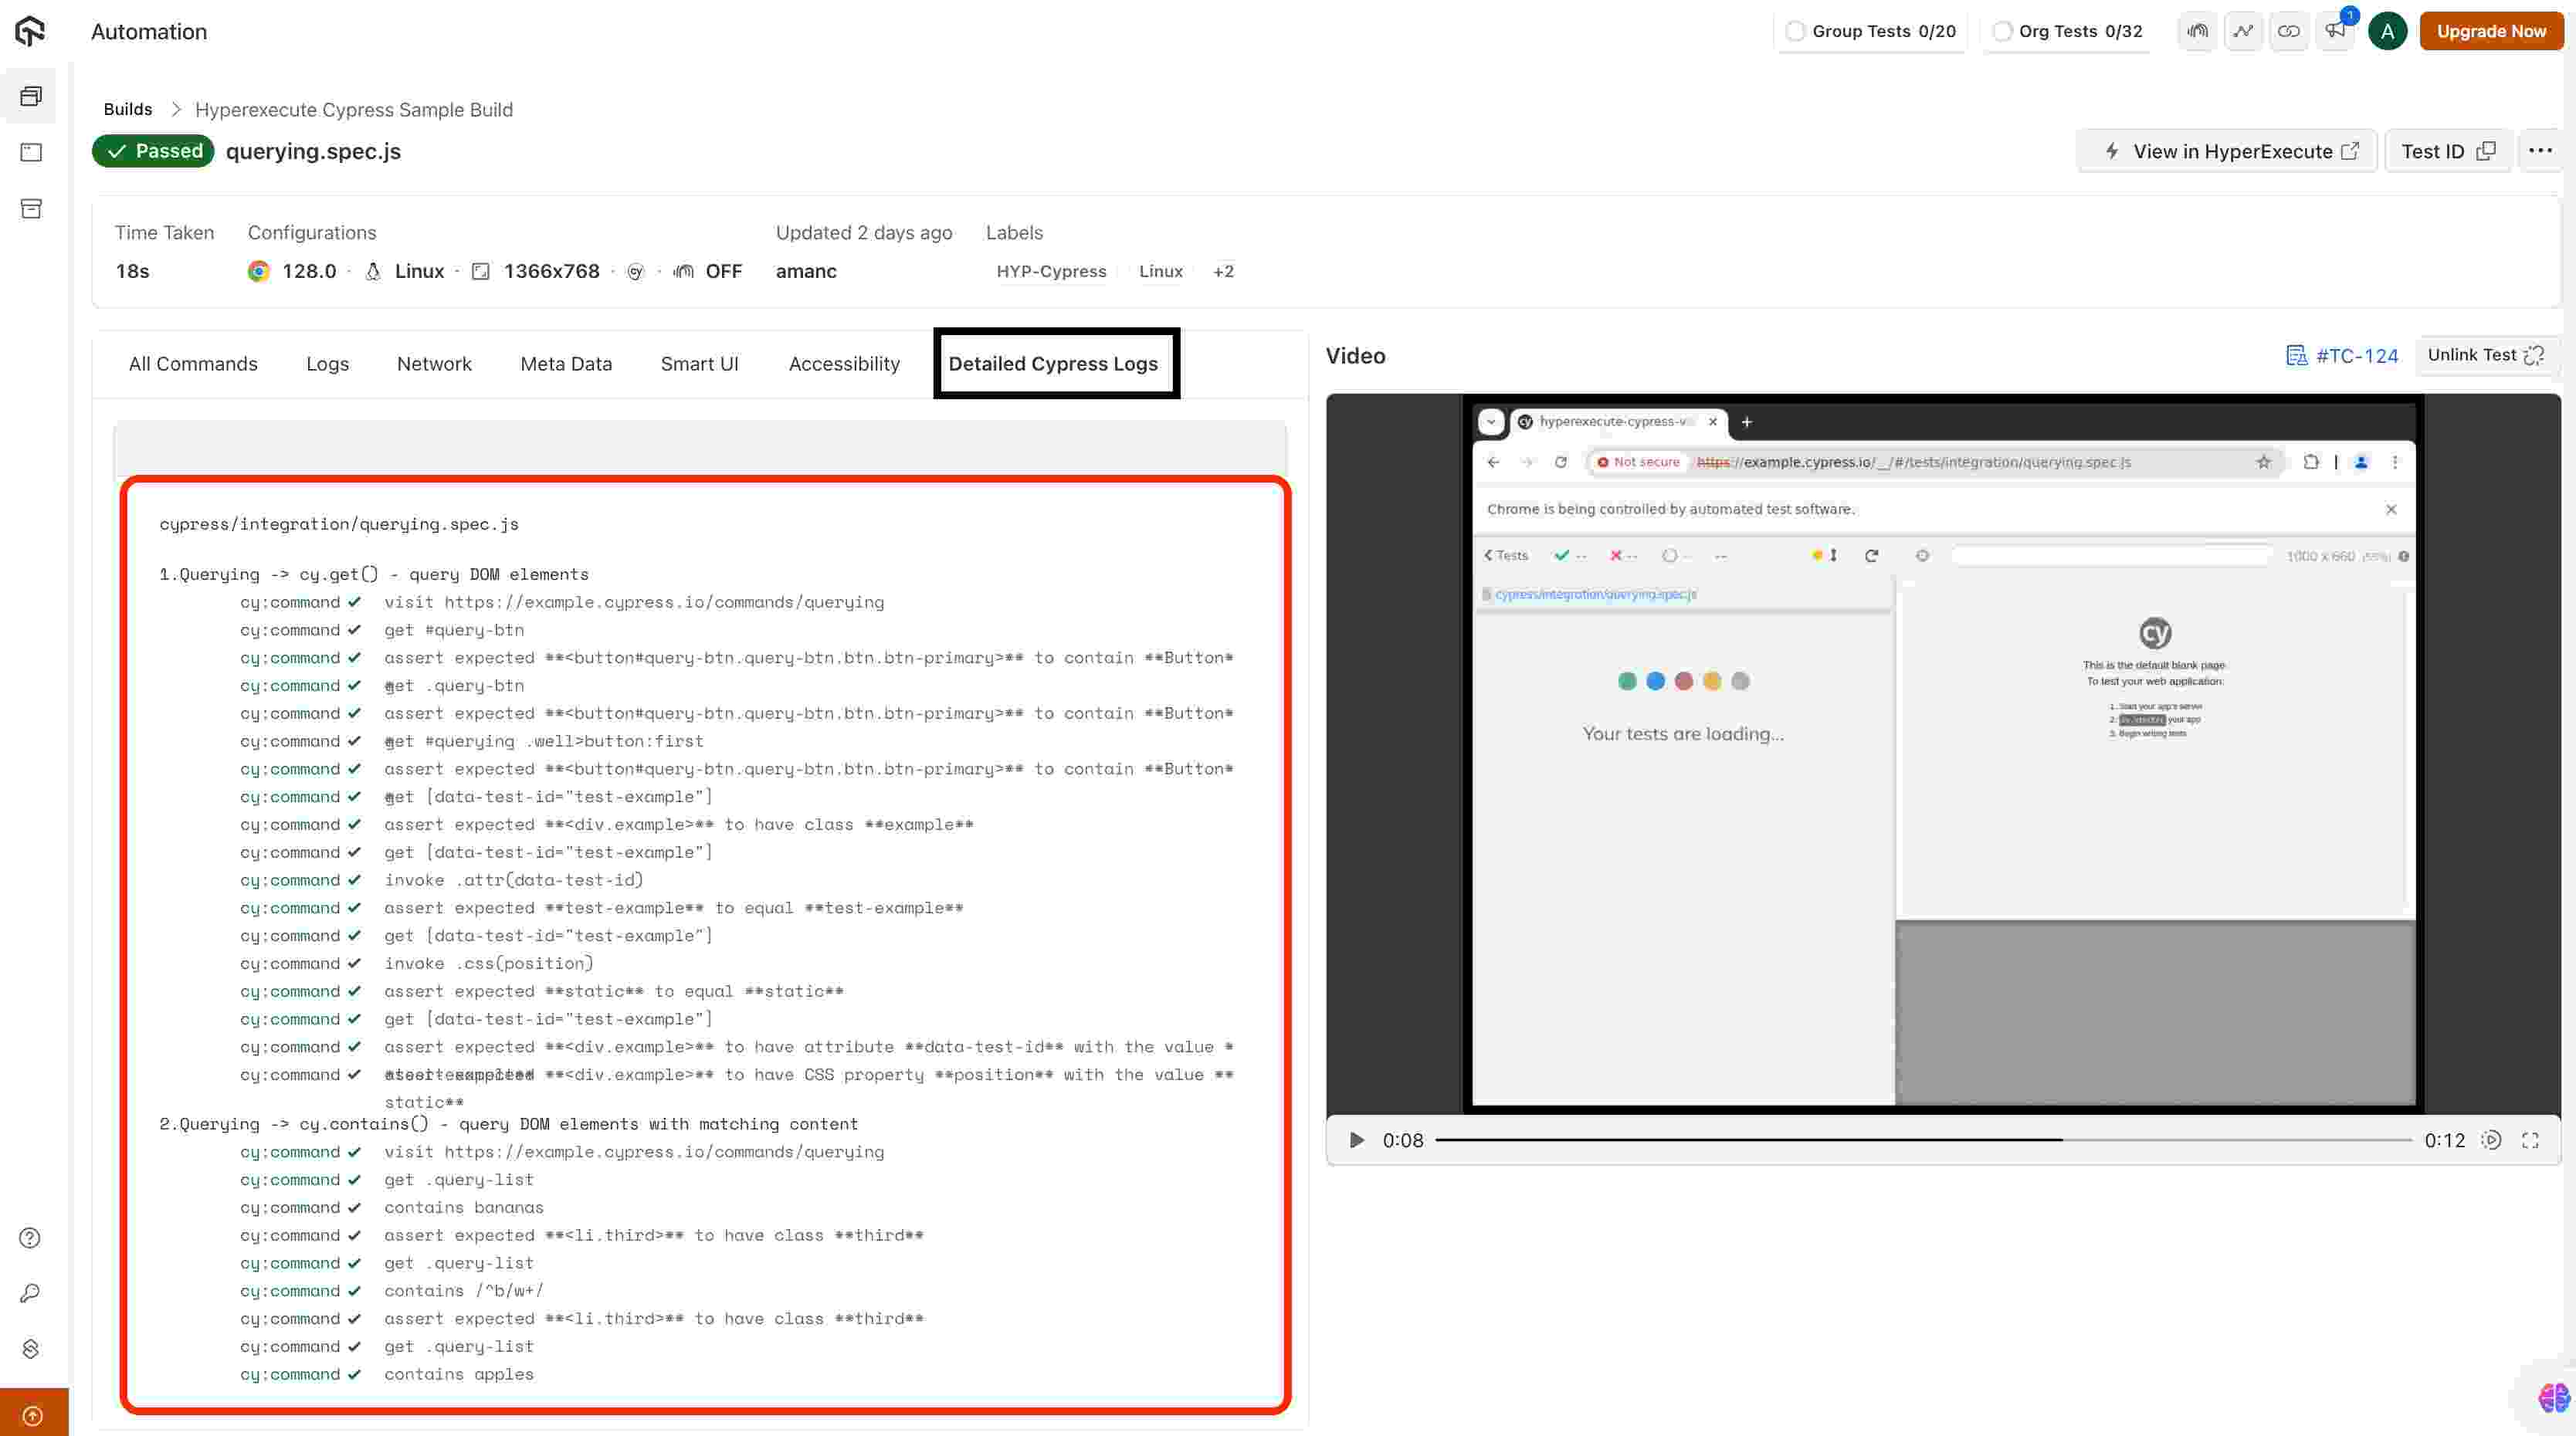Open the link integration icon in header
This screenshot has height=1436, width=2576.
tap(2288, 31)
